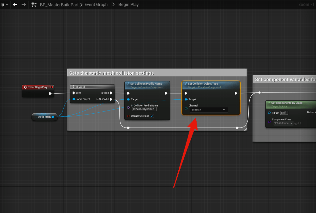Toggle the Update Overlaps checkbox
Screen dimensions: 316x213
pos(152,116)
